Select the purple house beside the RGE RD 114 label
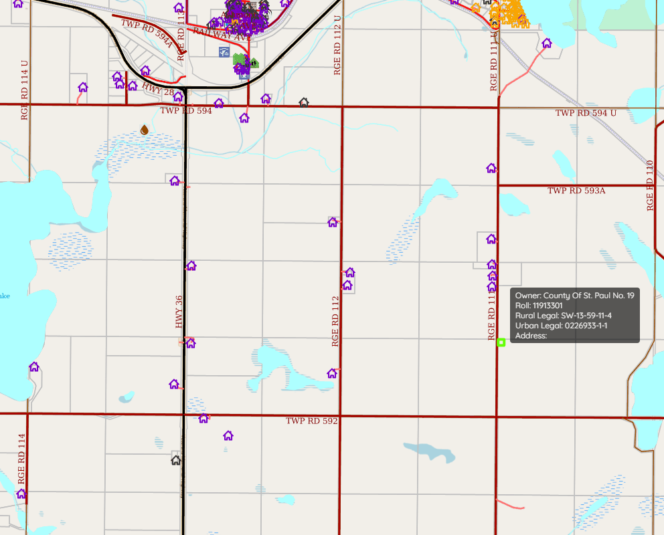Image resolution: width=664 pixels, height=535 pixels. [21, 494]
